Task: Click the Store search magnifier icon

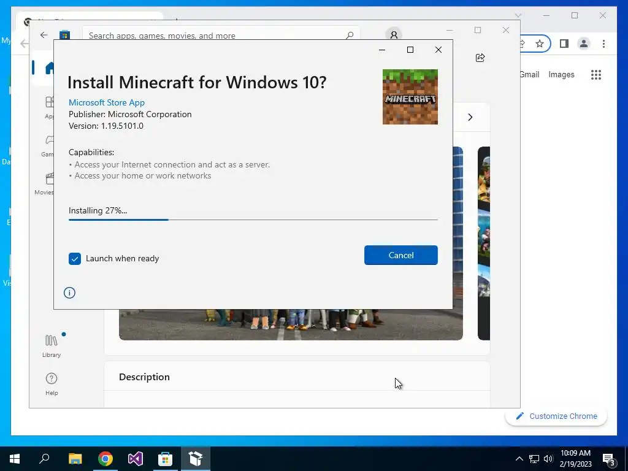Action: coord(350,35)
